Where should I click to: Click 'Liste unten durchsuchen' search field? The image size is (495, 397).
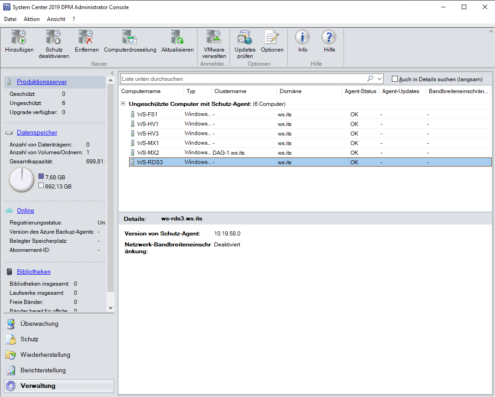click(x=243, y=78)
